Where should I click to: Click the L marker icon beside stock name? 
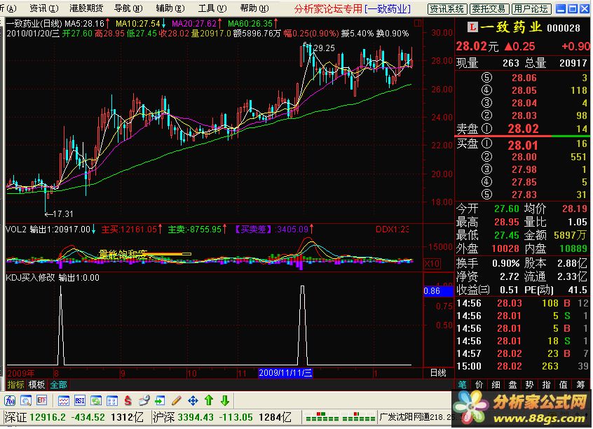tap(472, 27)
